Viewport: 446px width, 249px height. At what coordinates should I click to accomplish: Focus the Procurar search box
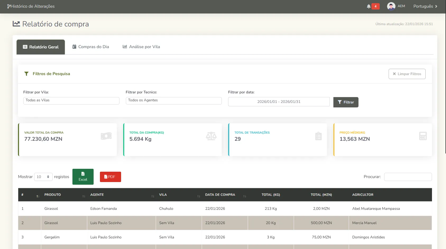(x=408, y=177)
